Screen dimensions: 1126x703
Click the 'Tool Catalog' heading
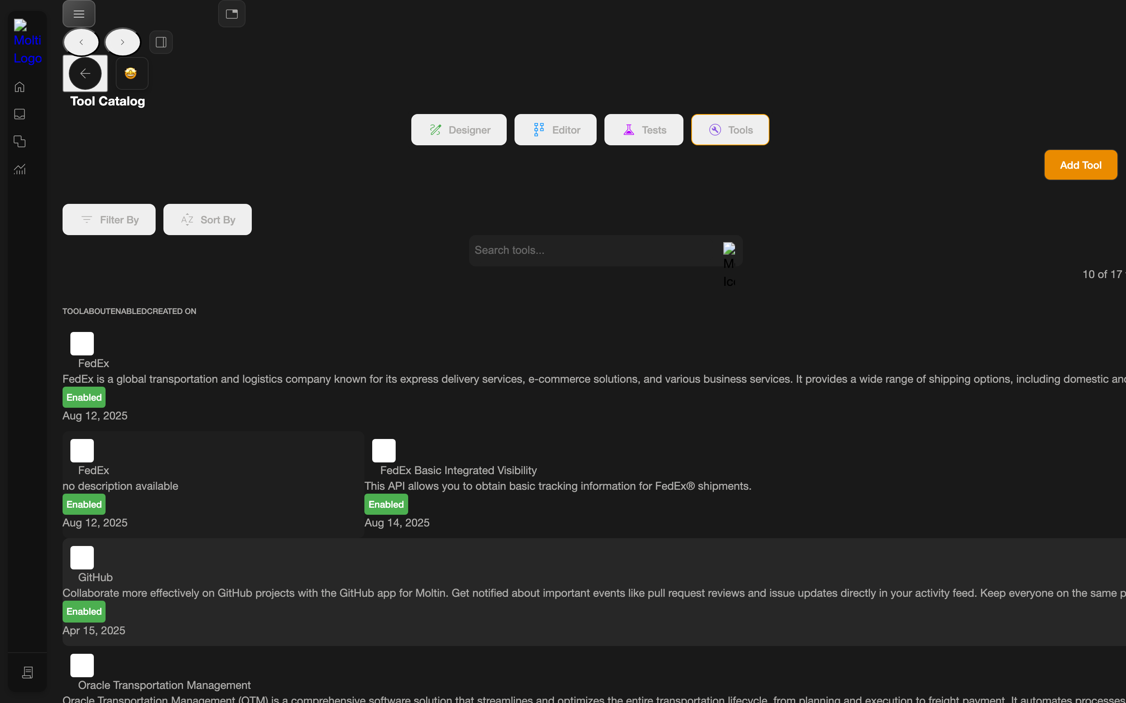(108, 102)
